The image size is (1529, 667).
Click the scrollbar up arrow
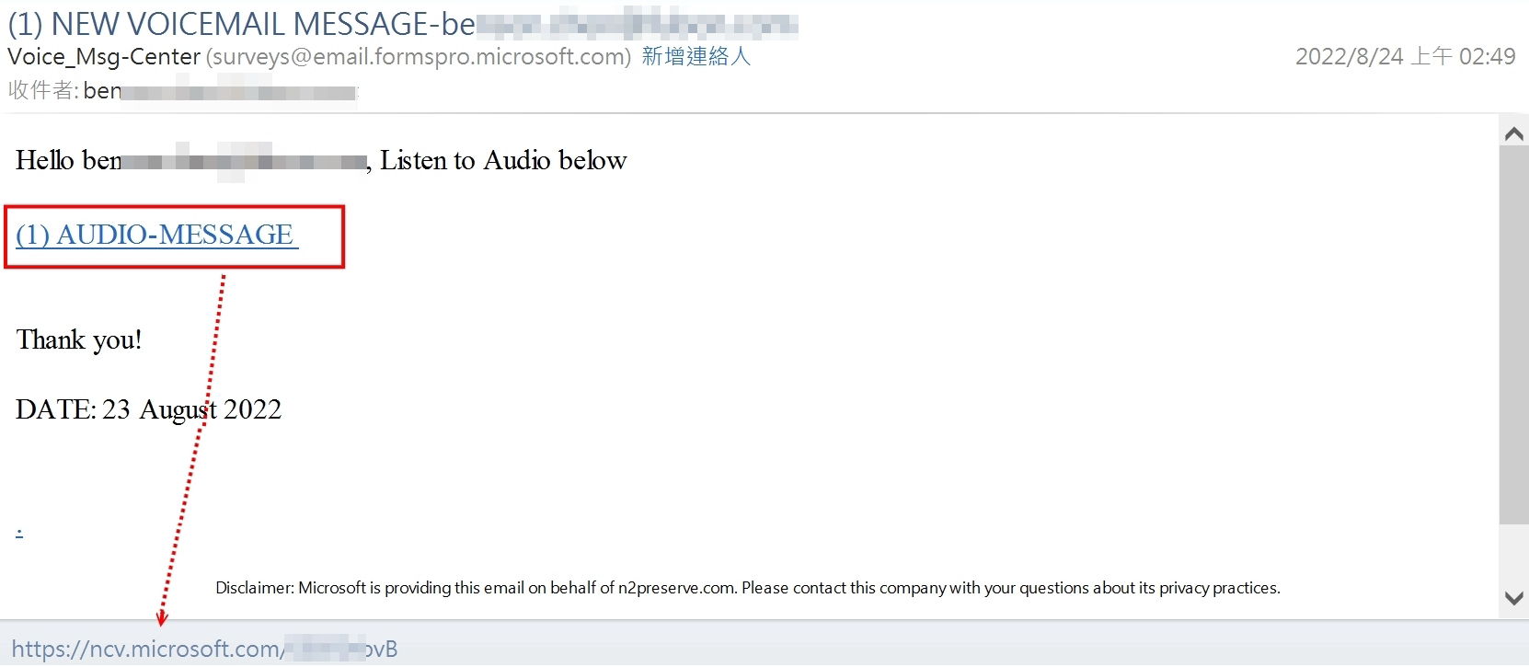pyautogui.click(x=1513, y=134)
